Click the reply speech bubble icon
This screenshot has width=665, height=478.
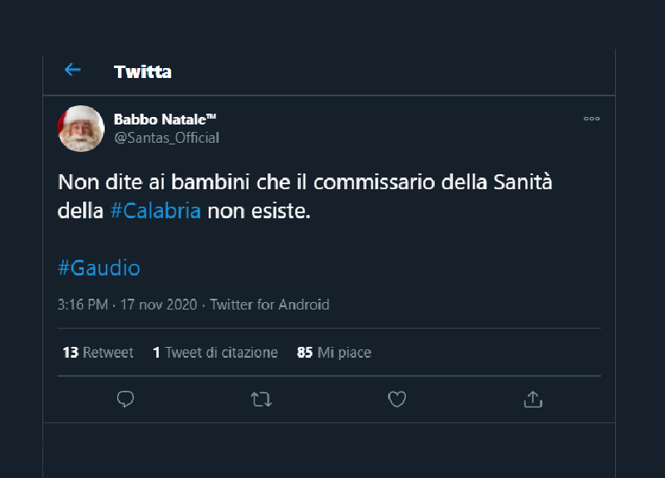(126, 399)
